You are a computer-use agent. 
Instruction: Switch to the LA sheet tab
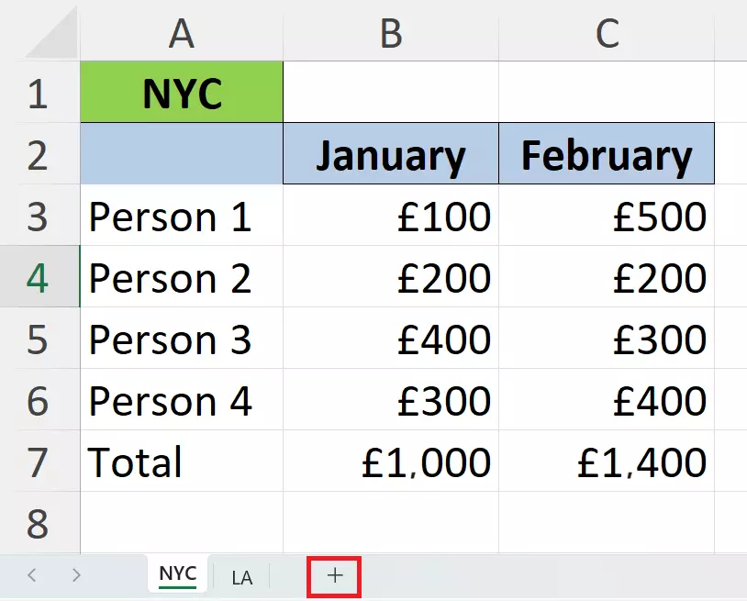(x=241, y=576)
